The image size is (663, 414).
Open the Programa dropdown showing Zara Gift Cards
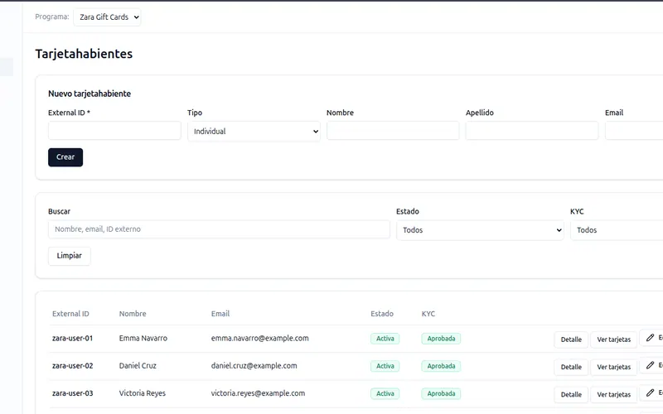[x=107, y=17]
